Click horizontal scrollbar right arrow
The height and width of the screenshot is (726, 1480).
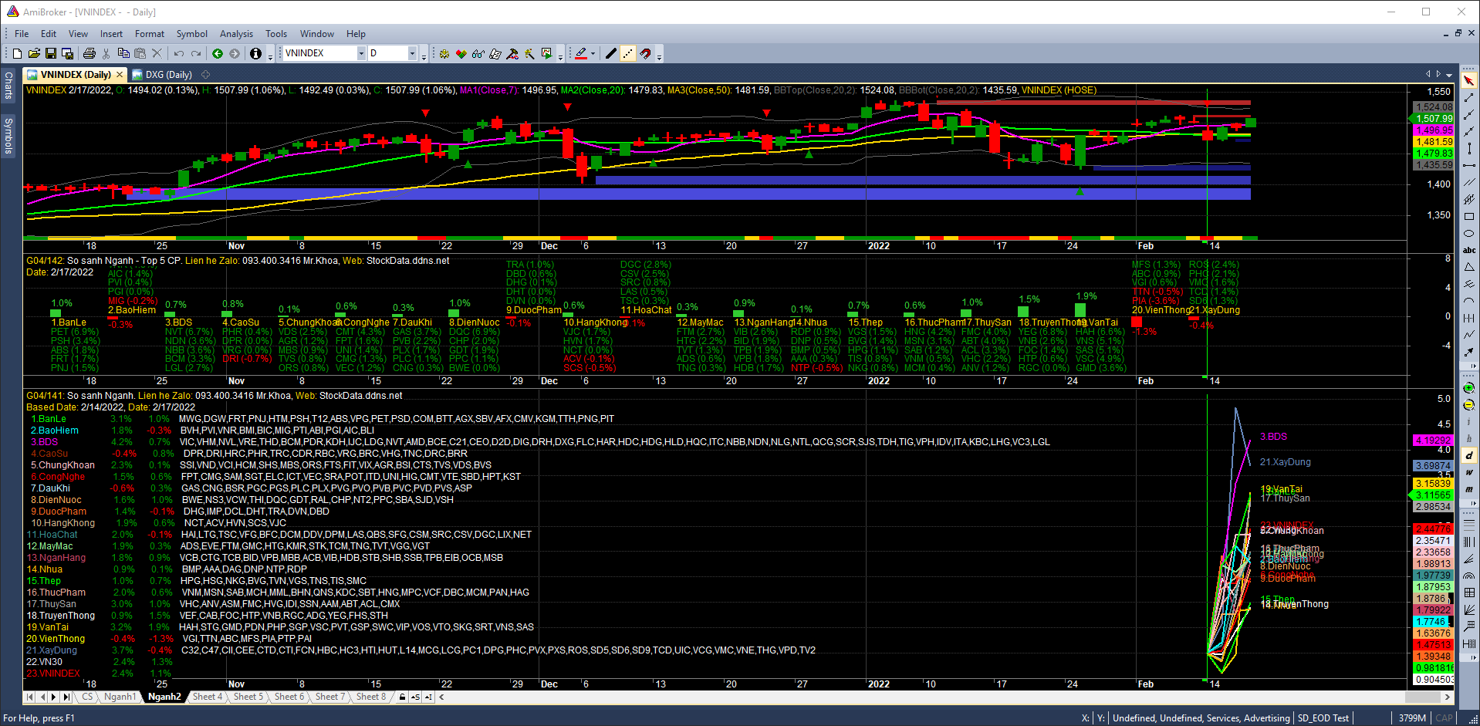[x=1448, y=697]
